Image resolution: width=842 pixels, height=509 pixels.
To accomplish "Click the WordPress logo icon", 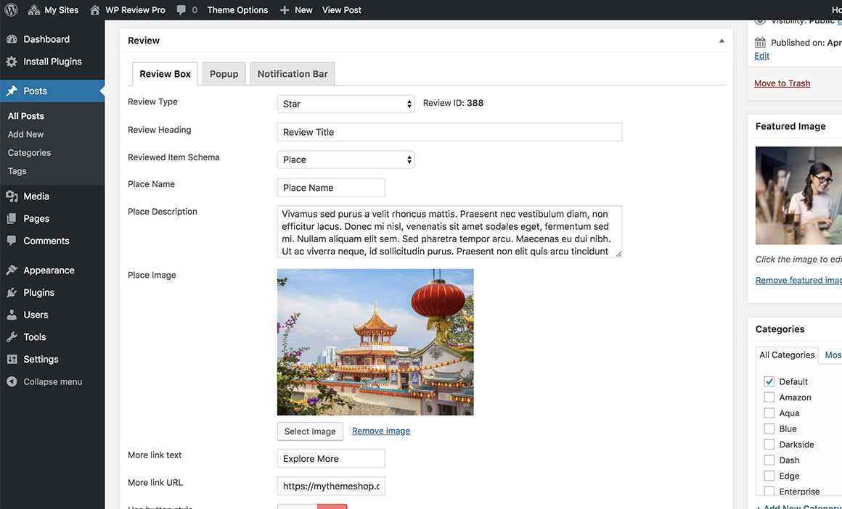I will tap(11, 9).
